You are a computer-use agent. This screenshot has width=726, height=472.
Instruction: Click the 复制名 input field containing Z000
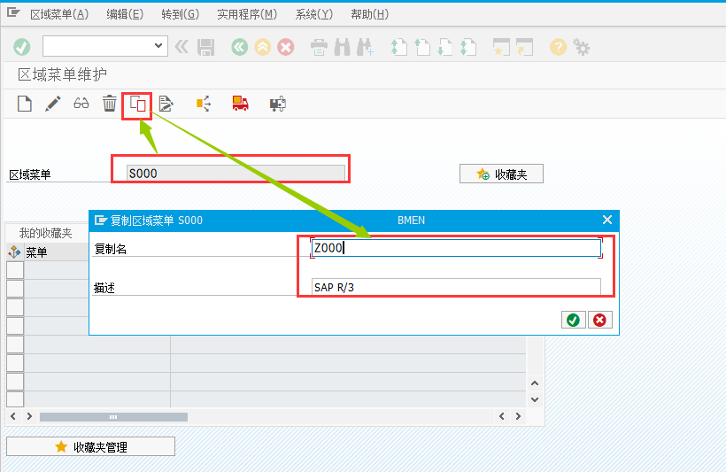coord(456,248)
